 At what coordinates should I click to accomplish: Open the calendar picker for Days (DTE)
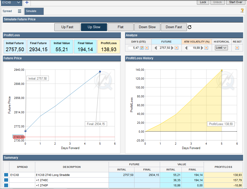pos(142,48)
